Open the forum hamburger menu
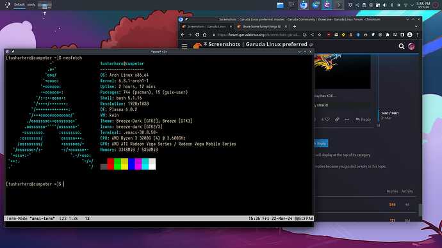 click(x=184, y=47)
